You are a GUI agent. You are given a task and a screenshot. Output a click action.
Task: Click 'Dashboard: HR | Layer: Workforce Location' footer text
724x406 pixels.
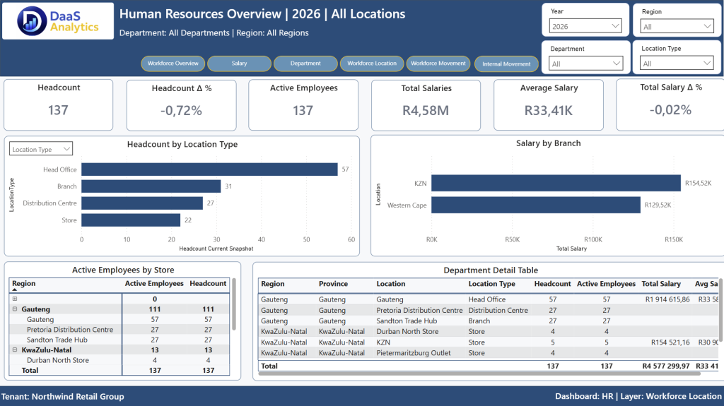(638, 396)
